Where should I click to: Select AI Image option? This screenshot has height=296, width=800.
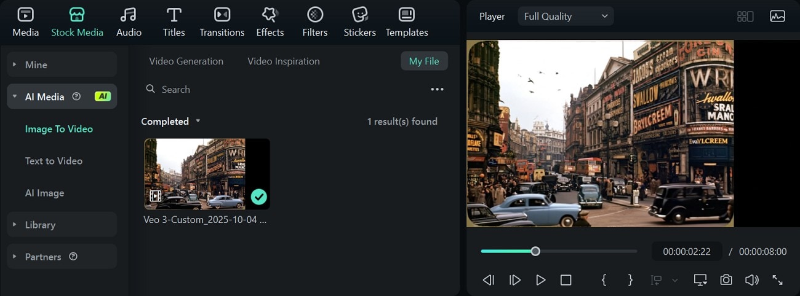(44, 193)
